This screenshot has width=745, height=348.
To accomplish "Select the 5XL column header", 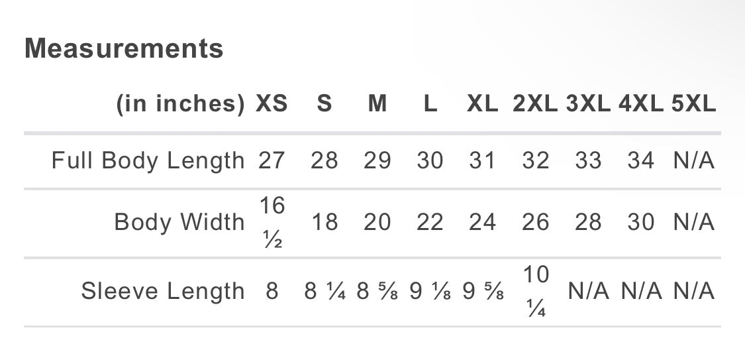I will coord(694,104).
